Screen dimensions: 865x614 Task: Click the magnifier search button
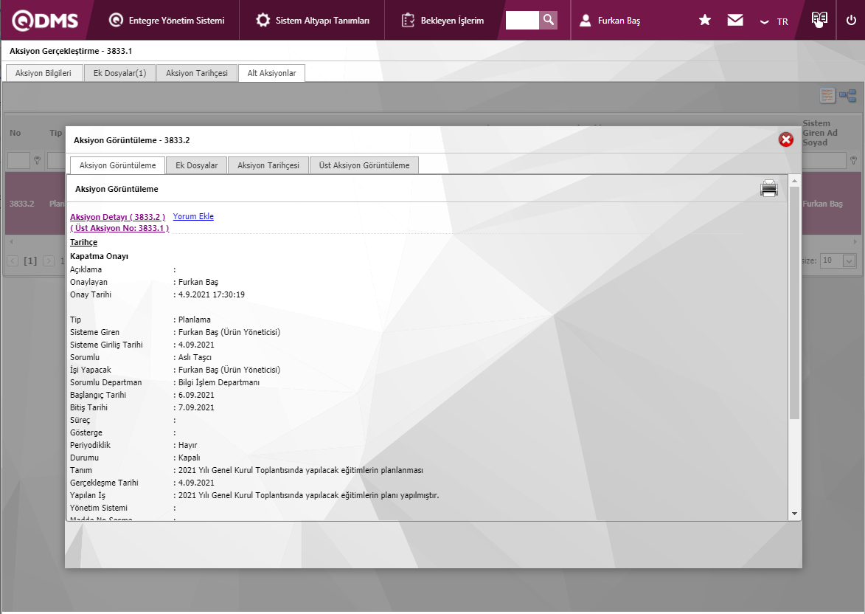click(x=548, y=20)
